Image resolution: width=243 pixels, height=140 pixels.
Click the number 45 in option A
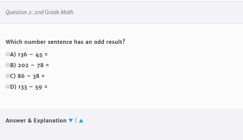tap(39, 54)
